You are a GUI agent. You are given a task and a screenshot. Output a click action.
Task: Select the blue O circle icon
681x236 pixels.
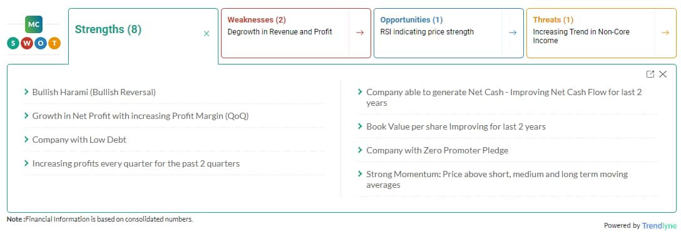pos(41,43)
